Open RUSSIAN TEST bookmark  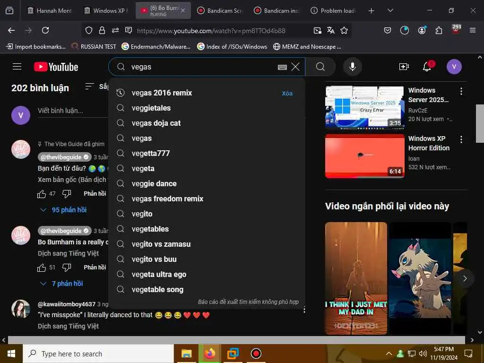click(94, 47)
